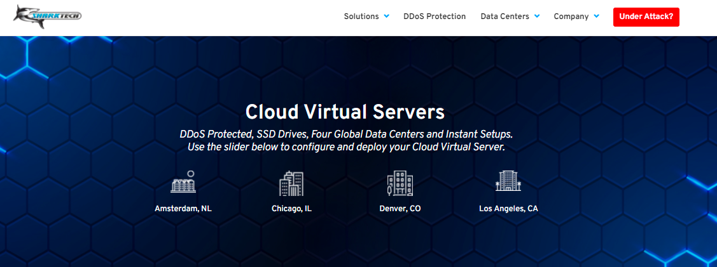Image resolution: width=717 pixels, height=267 pixels.
Task: Expand the Data Centers dropdown arrow
Action: pyautogui.click(x=537, y=16)
